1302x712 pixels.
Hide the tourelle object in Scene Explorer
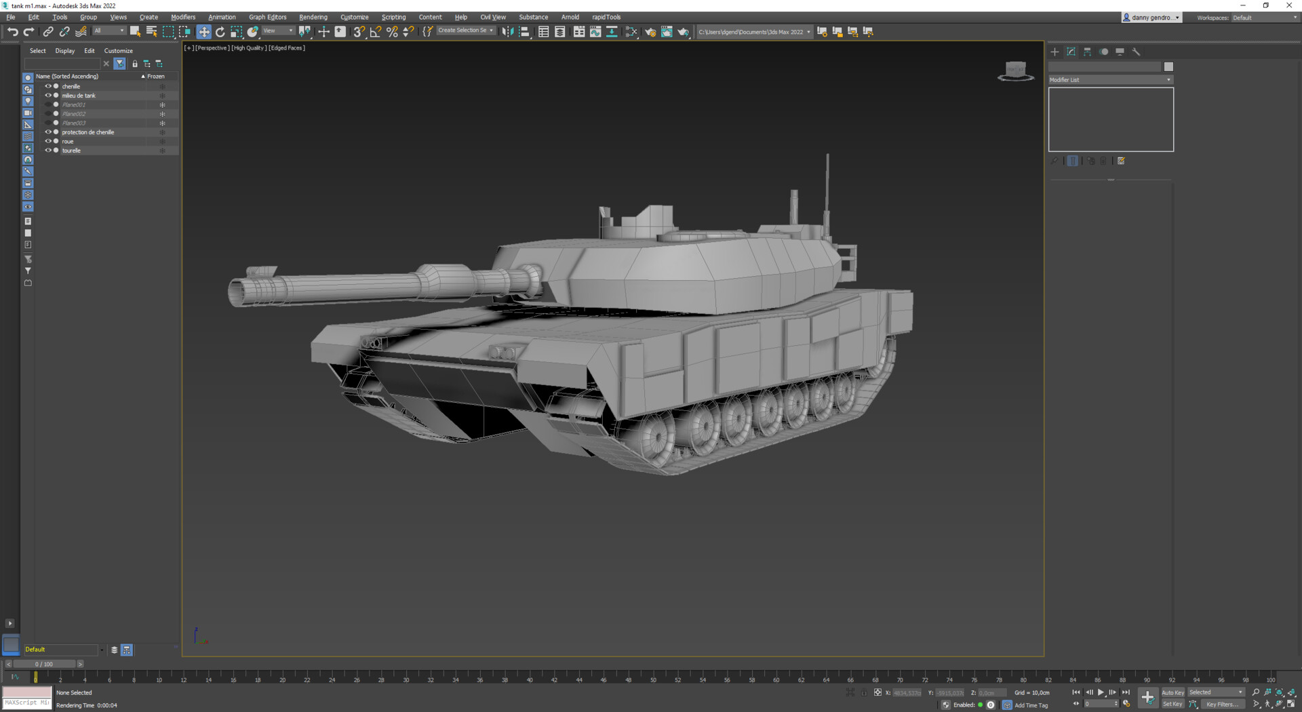48,150
